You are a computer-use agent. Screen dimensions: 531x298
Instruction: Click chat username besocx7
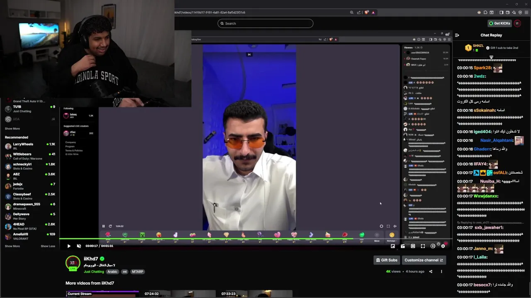pos(482,285)
